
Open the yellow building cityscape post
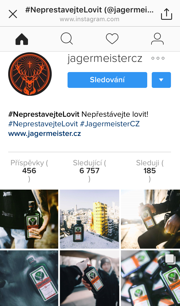89,219
